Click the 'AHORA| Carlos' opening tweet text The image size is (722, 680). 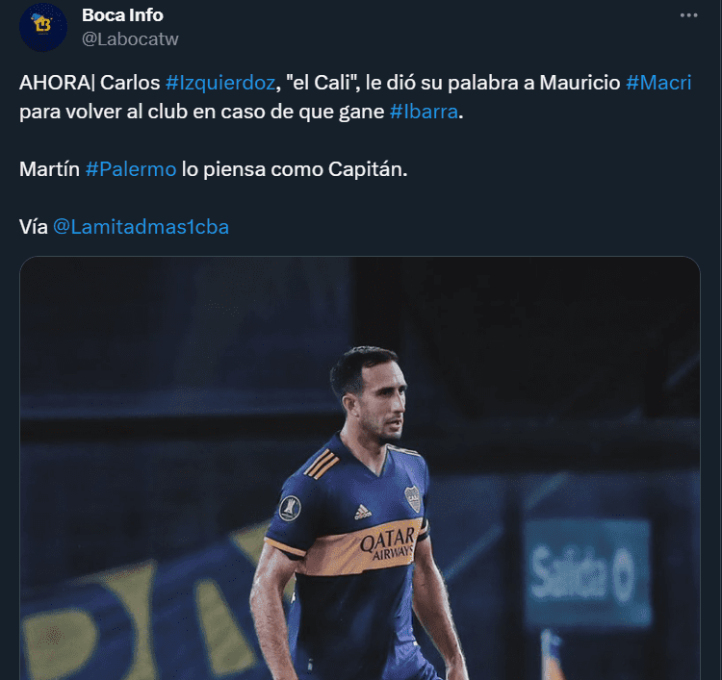[x=90, y=83]
